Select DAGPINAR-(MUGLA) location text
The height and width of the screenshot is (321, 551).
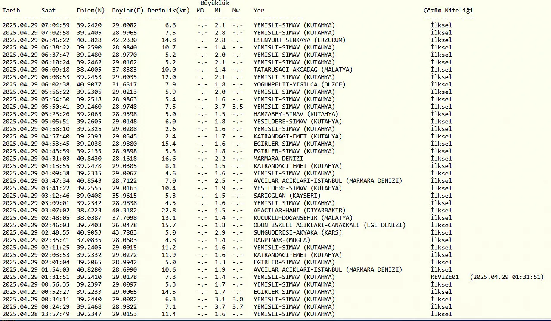pos(282,240)
